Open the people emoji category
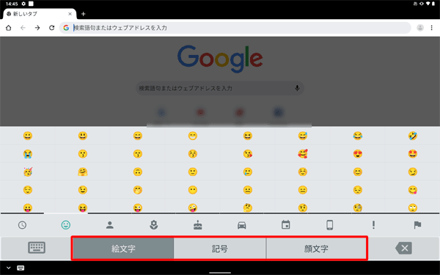Viewport: 440px width, 275px height. click(x=110, y=225)
